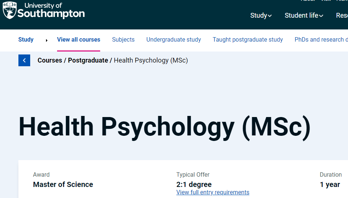
Task: Expand the Study dropdown menu
Action: [x=261, y=15]
